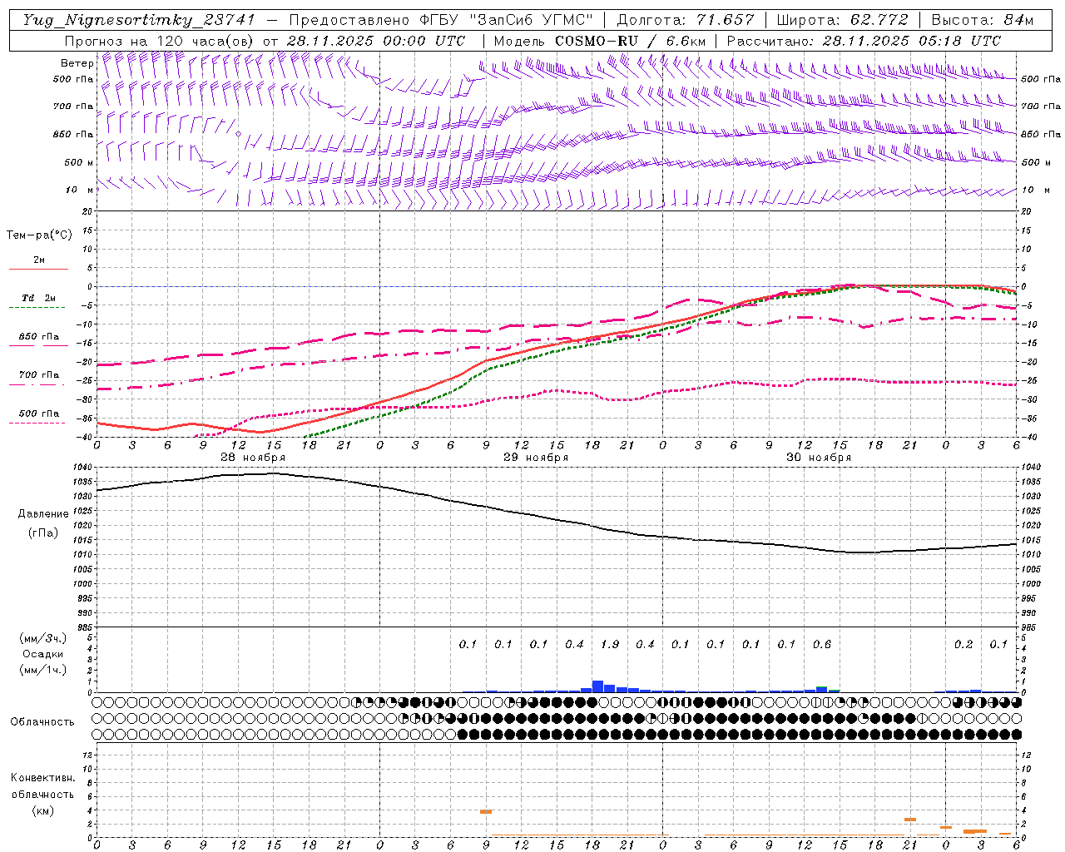Click the tallest blue precipitation bar
Screen dimensions: 1065x852
point(597,686)
